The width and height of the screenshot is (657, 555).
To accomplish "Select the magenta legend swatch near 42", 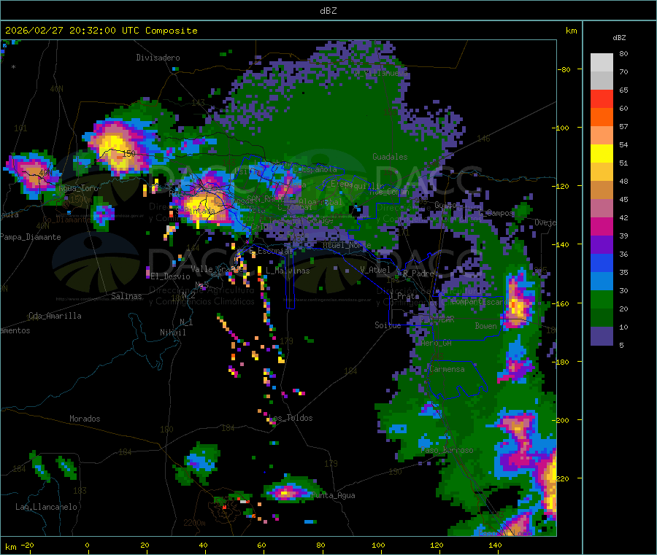I will [x=602, y=226].
